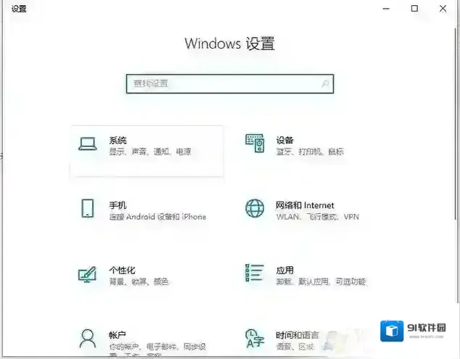Open 时间和语言 settings label
This screenshot has height=359, width=460.
(297, 335)
